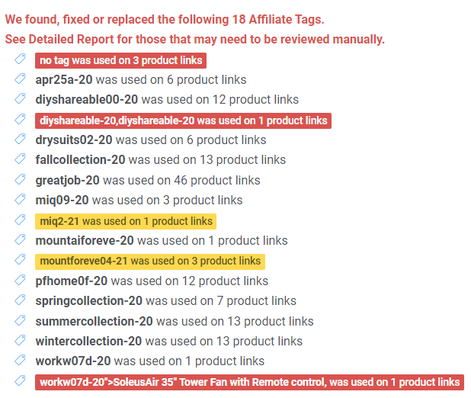The width and height of the screenshot is (471, 398).
Task: Click tag icon beside drysuits02-20 entry
Action: (20, 139)
